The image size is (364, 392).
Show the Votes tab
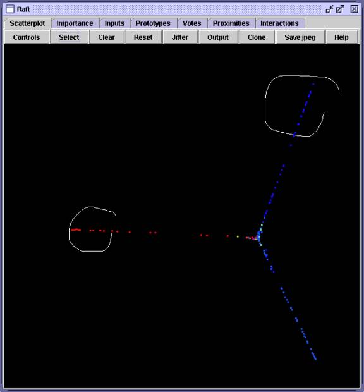point(192,23)
